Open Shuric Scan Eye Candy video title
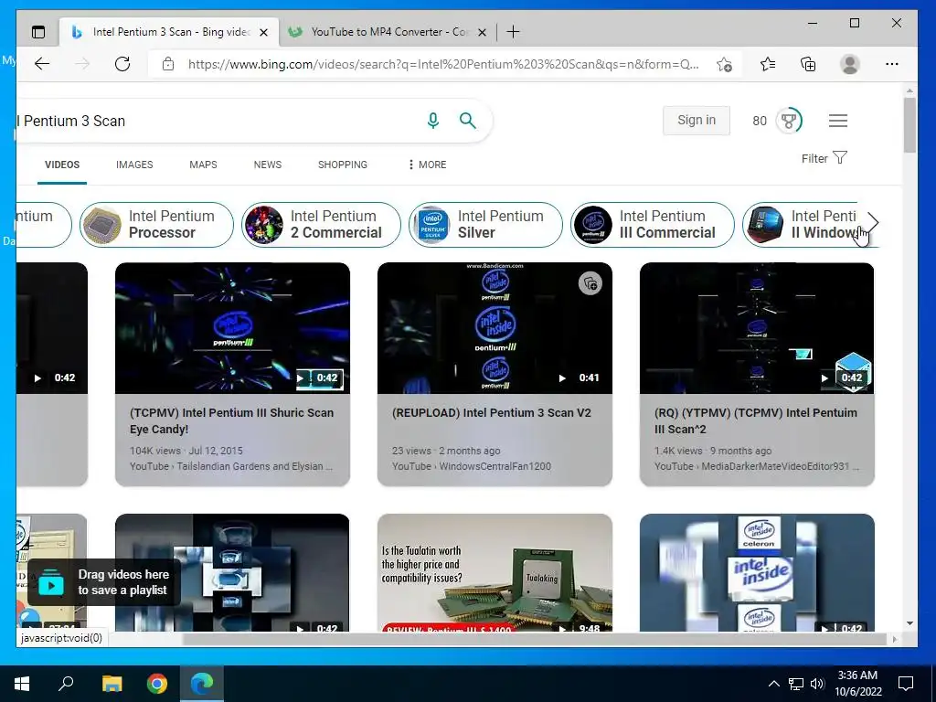The image size is (936, 702). pos(231,420)
